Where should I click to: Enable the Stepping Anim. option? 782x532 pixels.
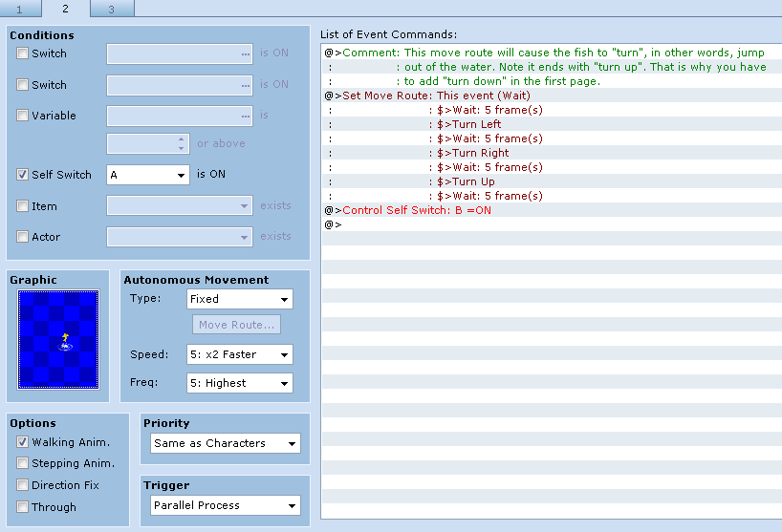[22, 463]
